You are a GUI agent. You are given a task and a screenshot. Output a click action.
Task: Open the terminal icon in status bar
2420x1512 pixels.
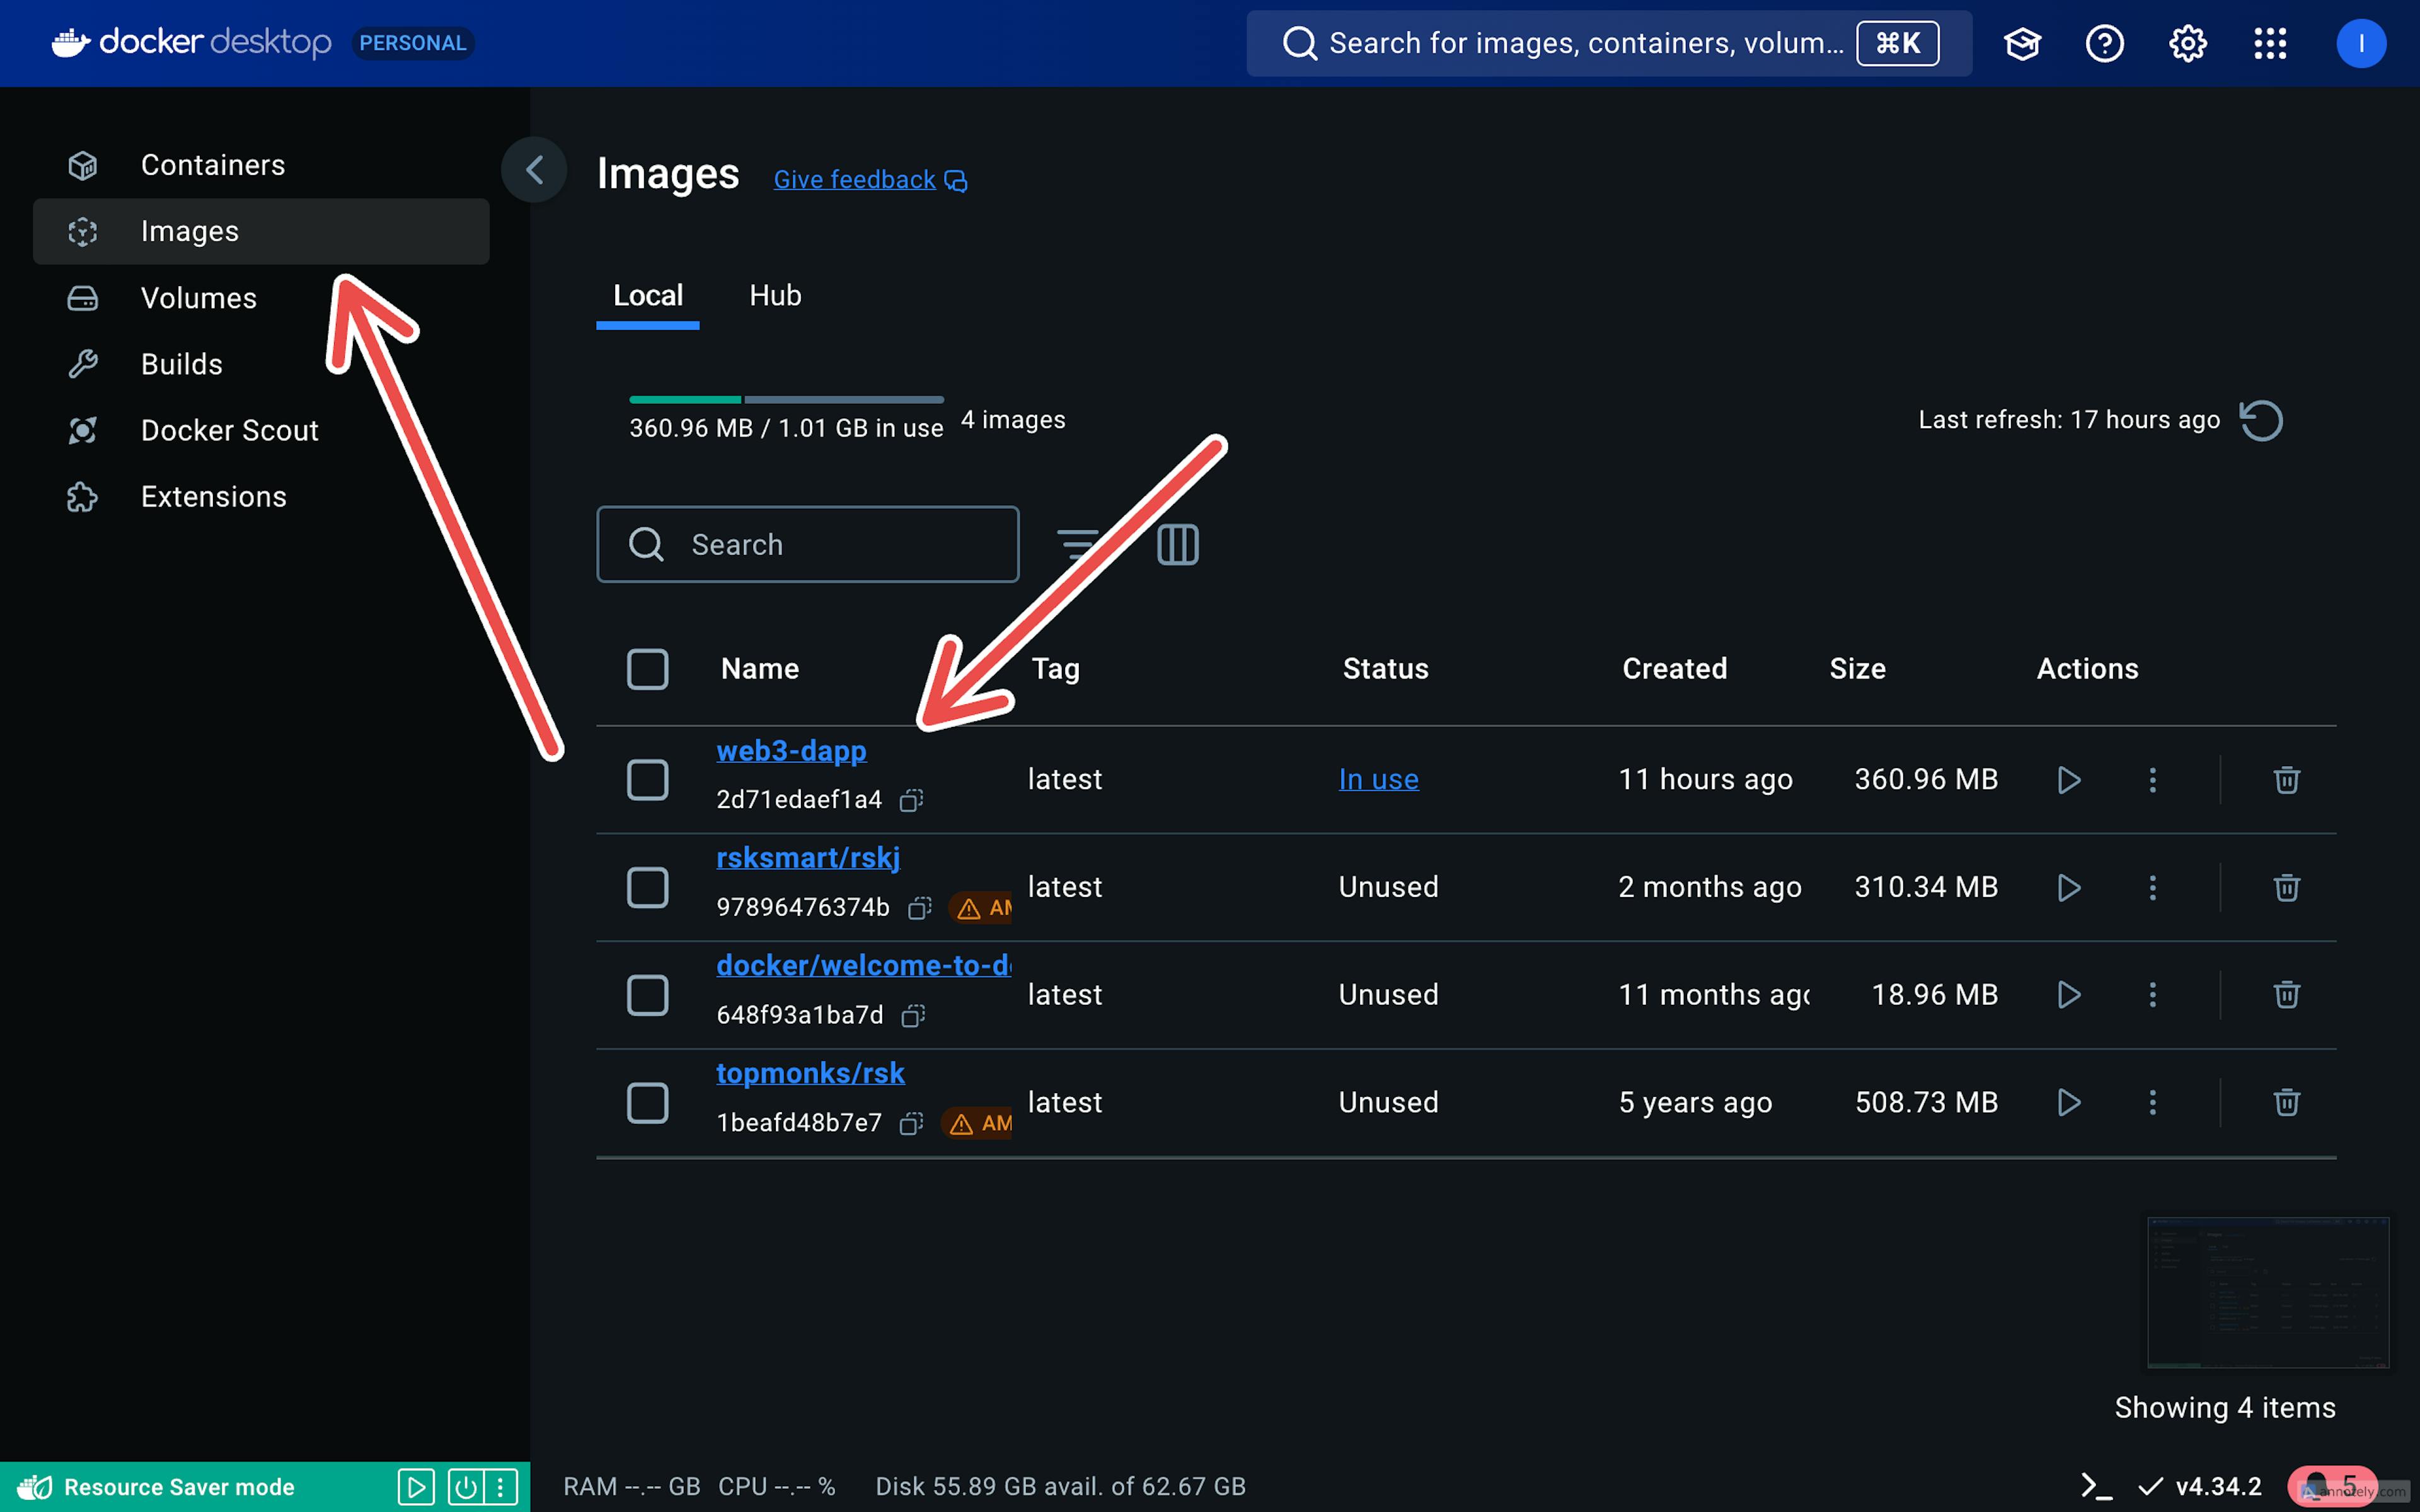tap(2097, 1486)
